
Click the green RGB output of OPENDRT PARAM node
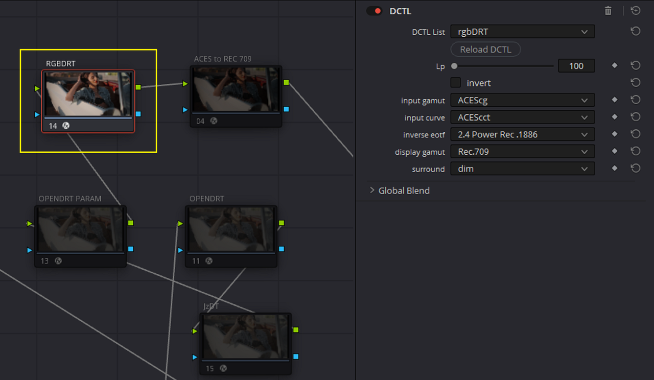click(x=131, y=223)
